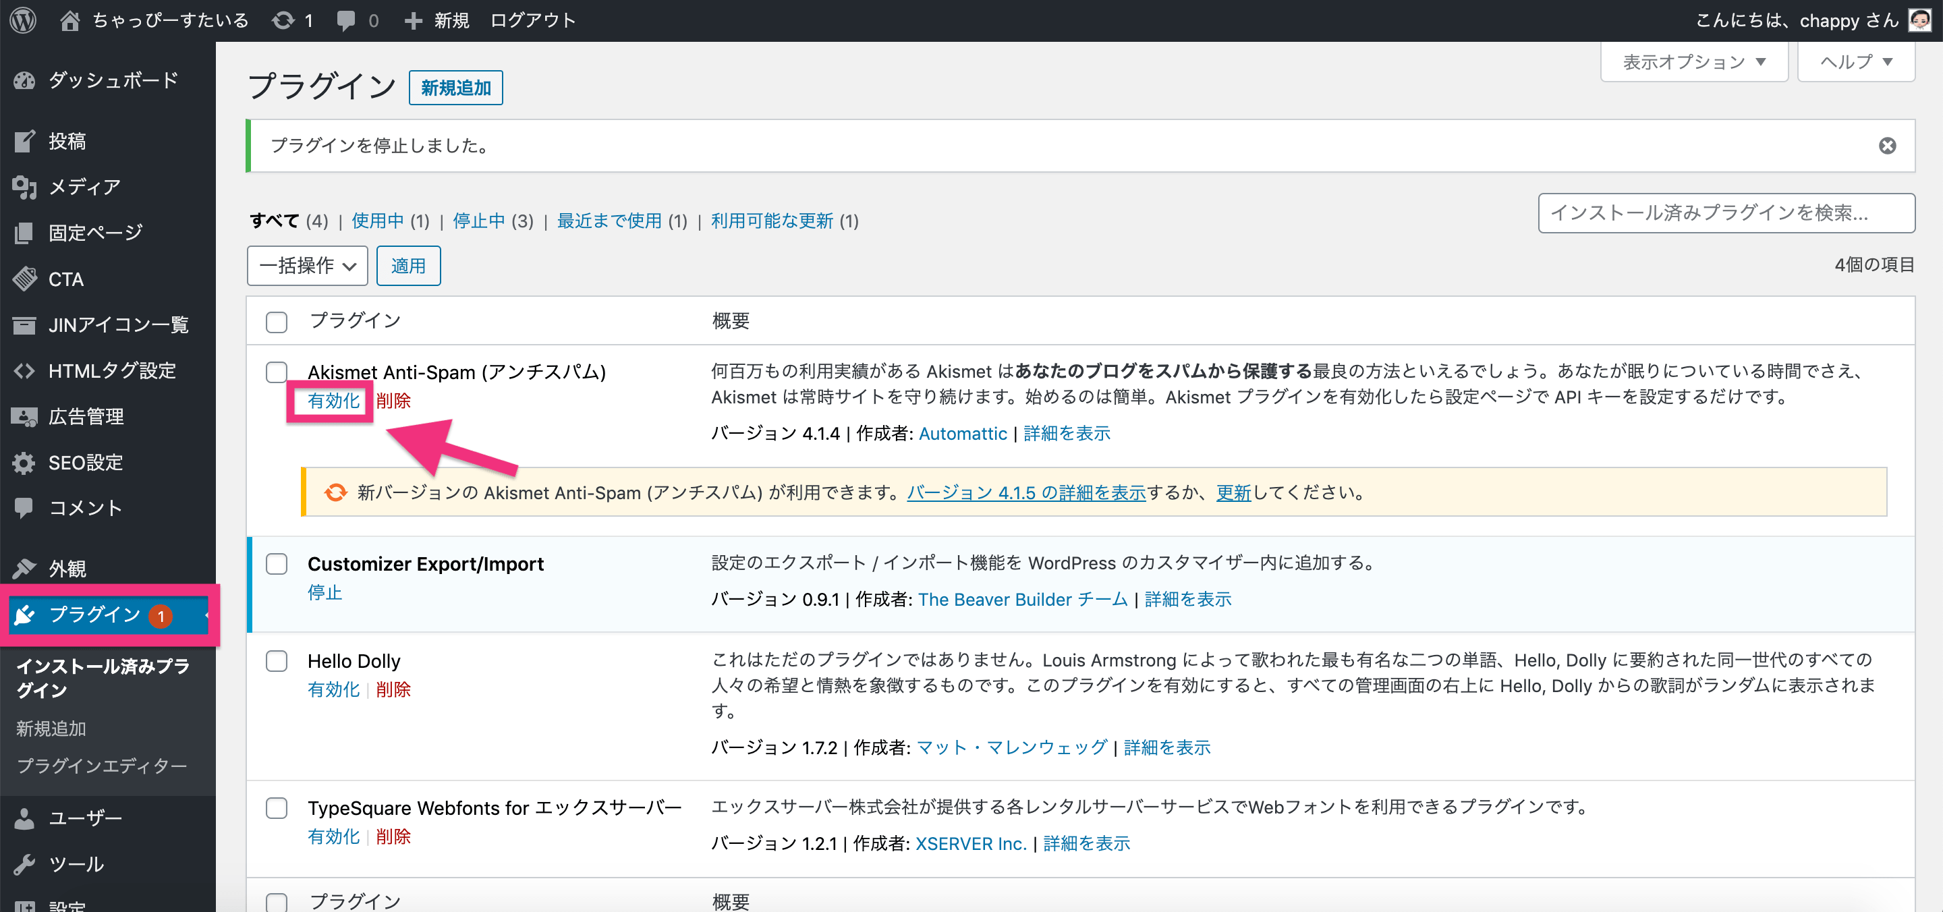Visit site via the home icon
Viewport: 1943px width, 912px height.
click(x=70, y=20)
